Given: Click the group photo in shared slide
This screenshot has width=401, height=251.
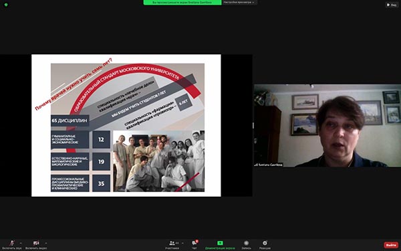Looking at the screenshot, I should pos(158,161).
